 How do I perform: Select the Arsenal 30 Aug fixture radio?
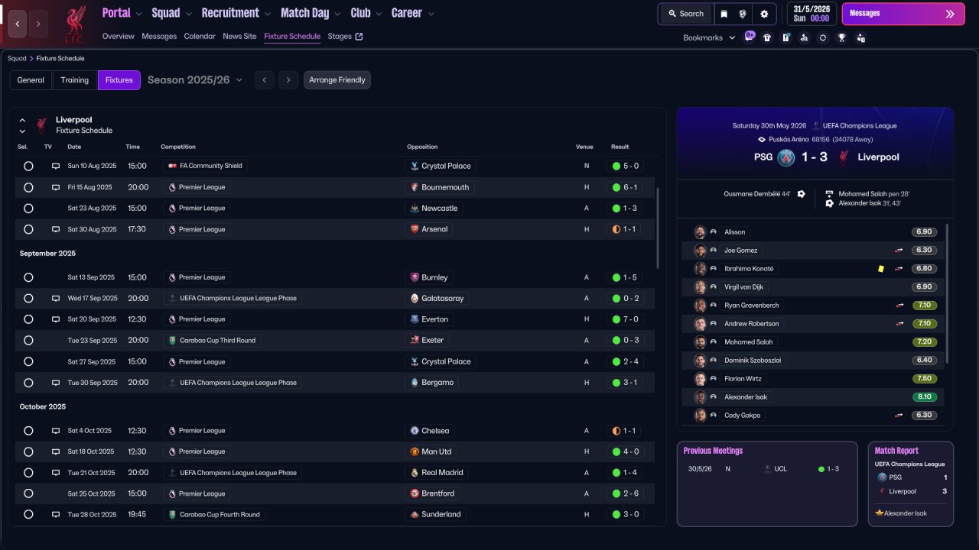click(28, 229)
